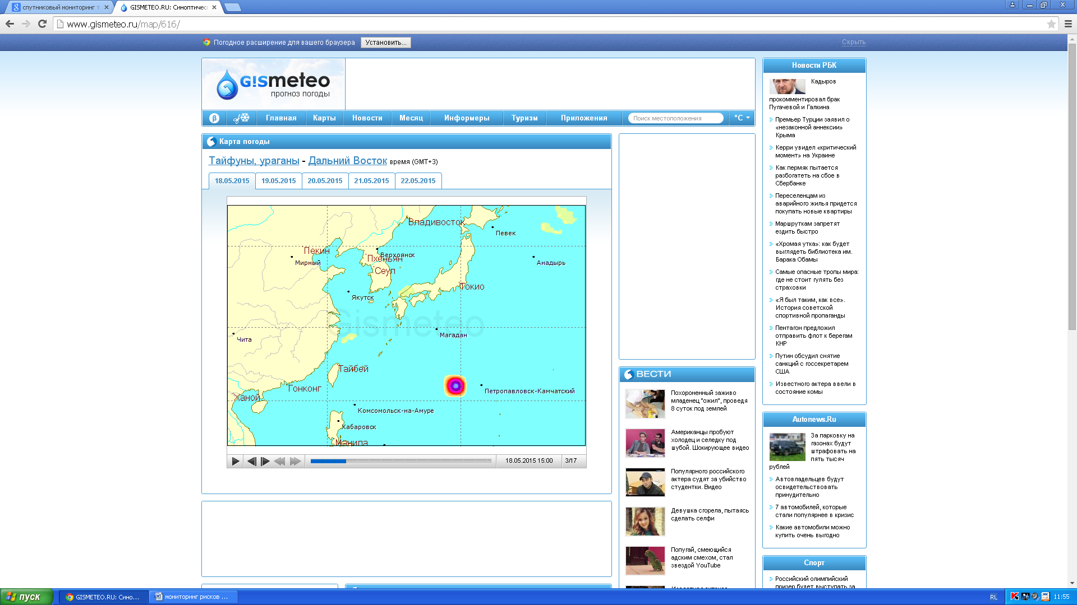The height and width of the screenshot is (605, 1077).
Task: Click the location search field
Action: [x=675, y=118]
